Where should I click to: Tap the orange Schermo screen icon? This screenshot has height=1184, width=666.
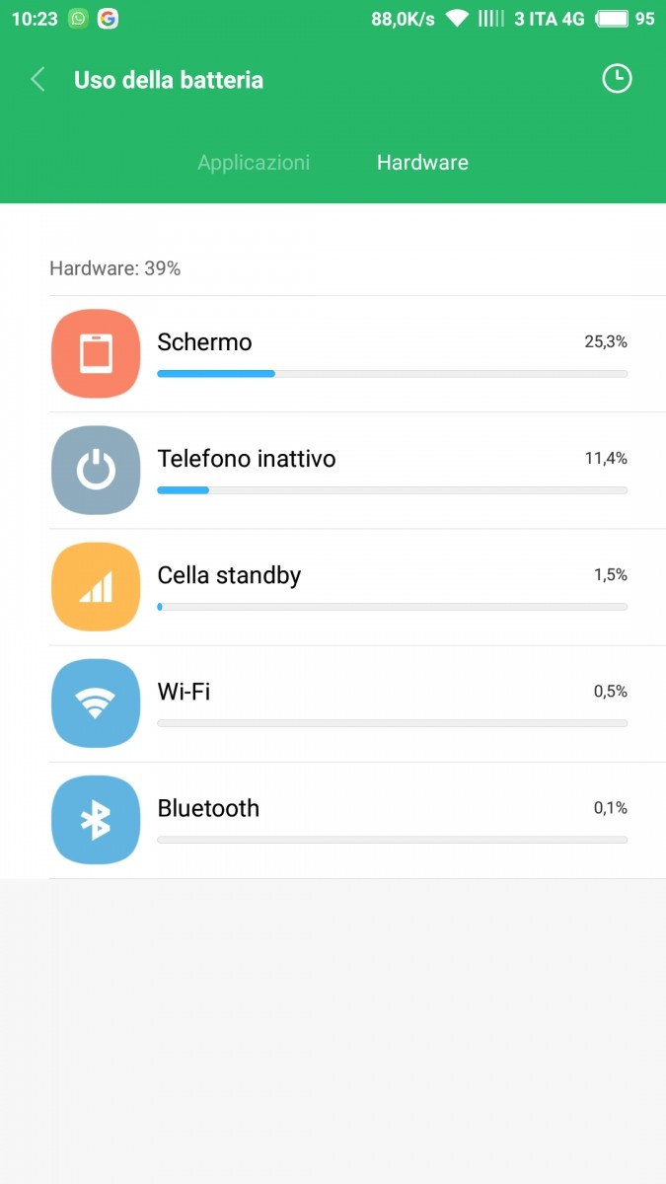(96, 353)
